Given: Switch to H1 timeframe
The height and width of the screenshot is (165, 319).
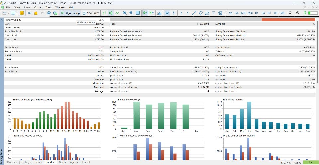Looking at the screenshot, I should click(257, 13).
